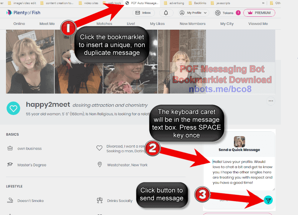This screenshot has height=215, width=298.
Task: Click the quick message avatar thumbnail
Action: (239, 142)
